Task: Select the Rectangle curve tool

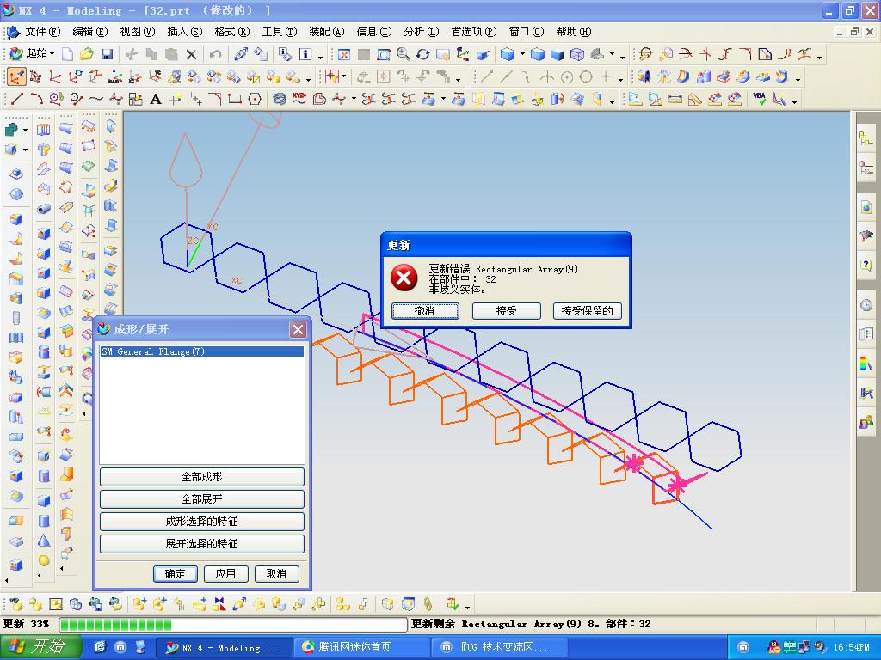Action: pos(235,100)
